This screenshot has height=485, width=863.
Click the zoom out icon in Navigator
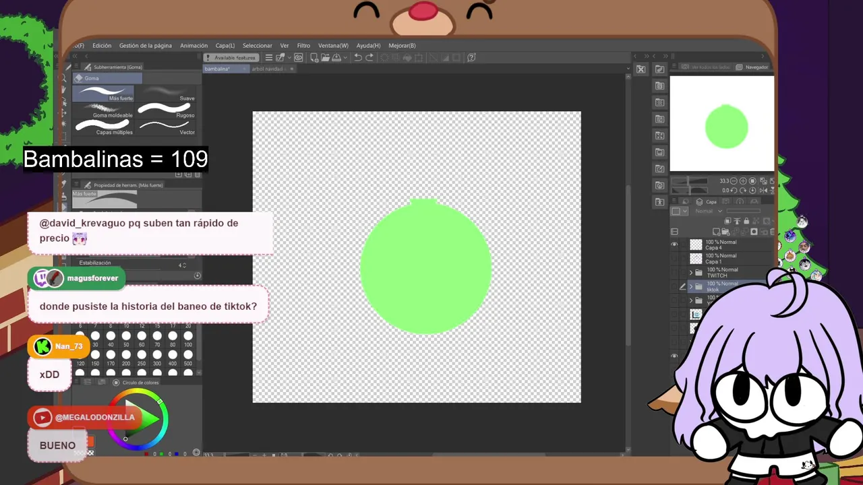734,181
